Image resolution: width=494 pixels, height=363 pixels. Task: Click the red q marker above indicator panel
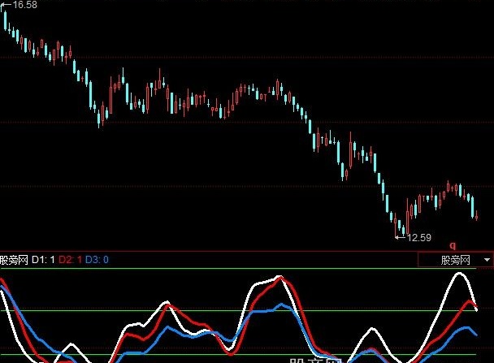click(453, 245)
